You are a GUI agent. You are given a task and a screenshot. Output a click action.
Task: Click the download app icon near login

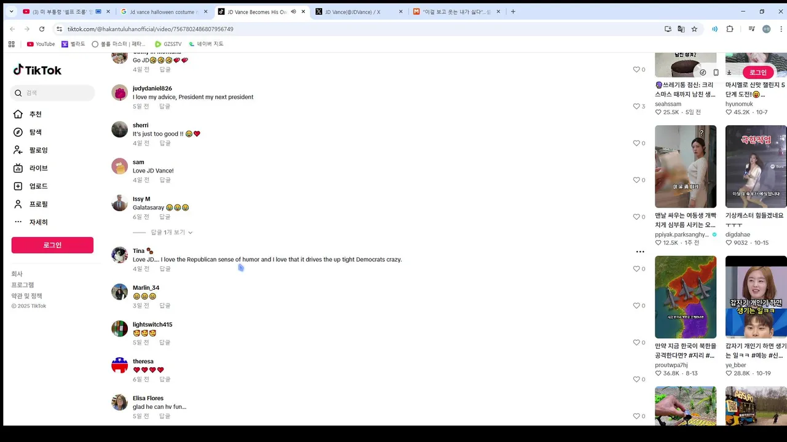tap(729, 72)
